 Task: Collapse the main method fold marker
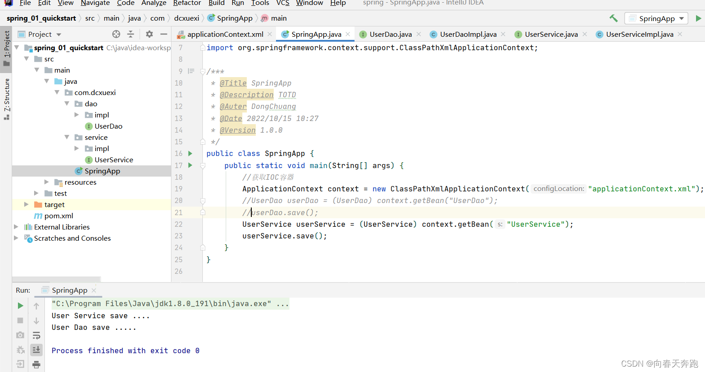click(x=203, y=165)
